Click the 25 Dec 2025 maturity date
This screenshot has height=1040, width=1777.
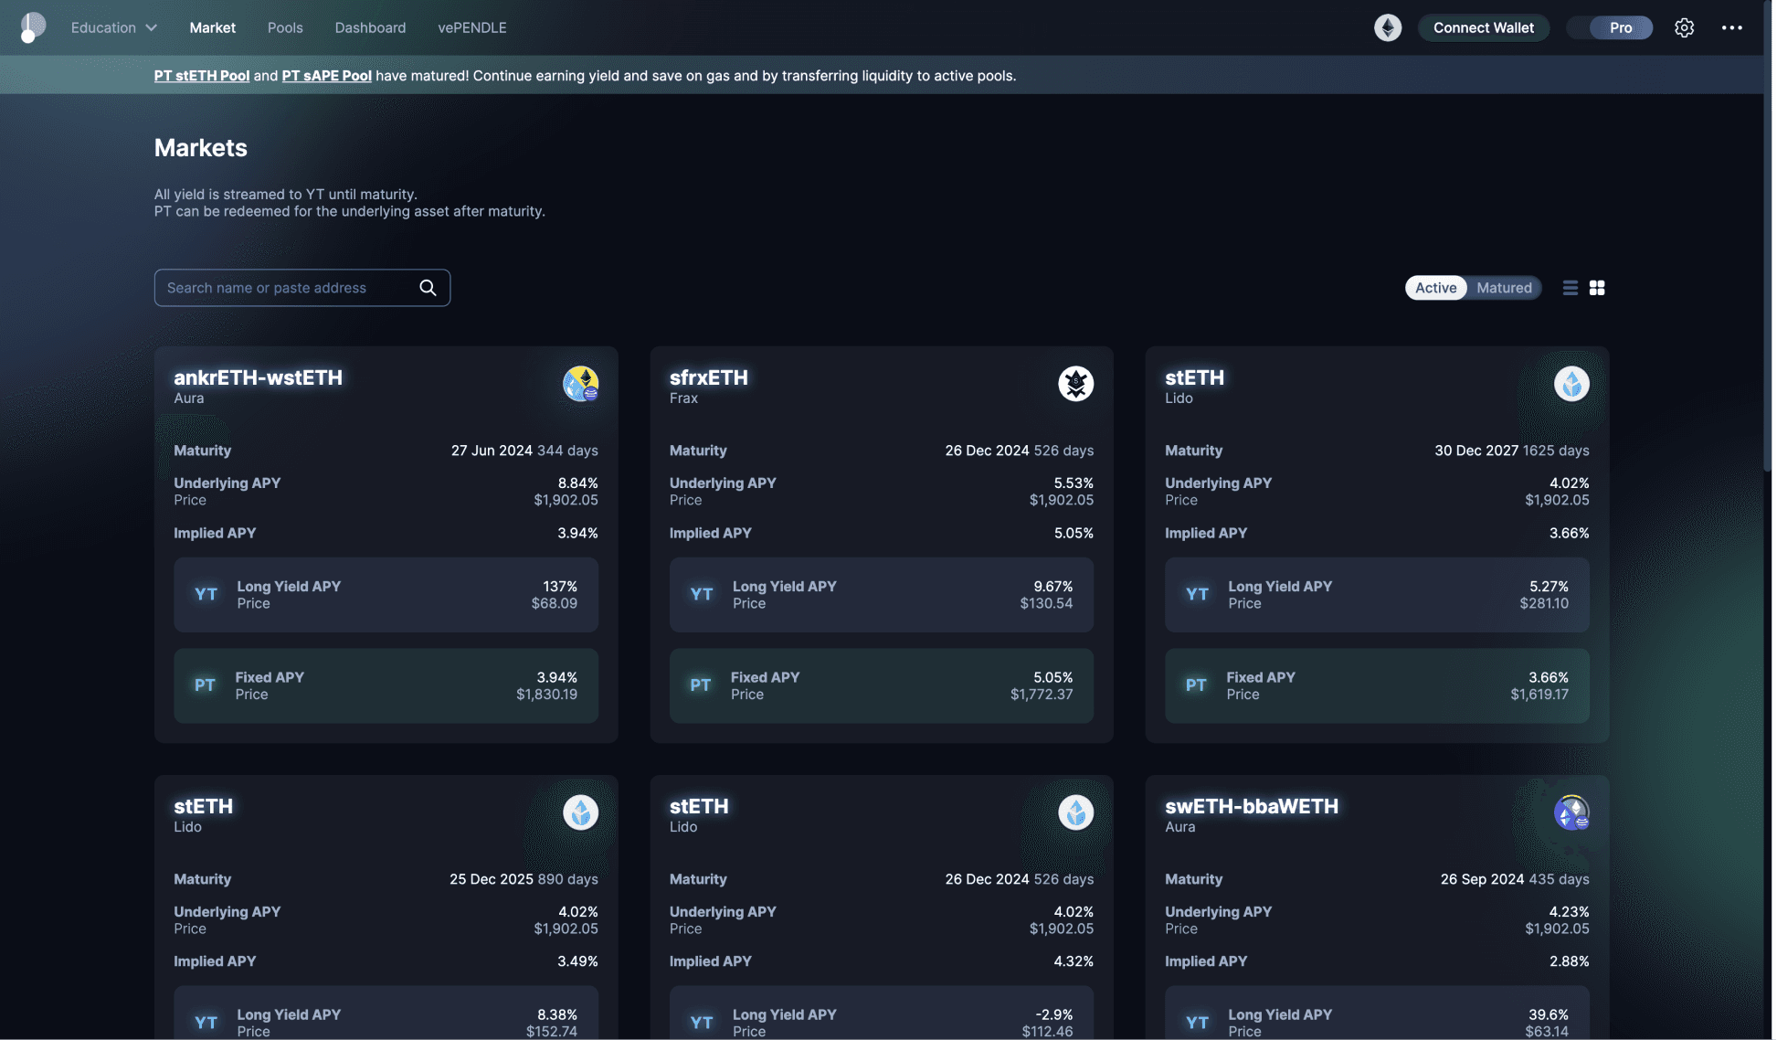[492, 881]
